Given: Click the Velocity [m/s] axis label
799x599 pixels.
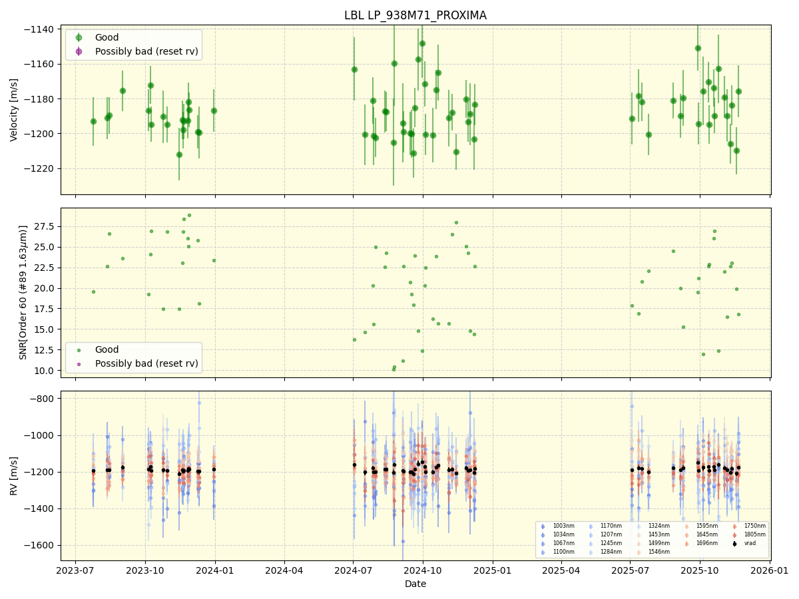Looking at the screenshot, I should (x=14, y=110).
